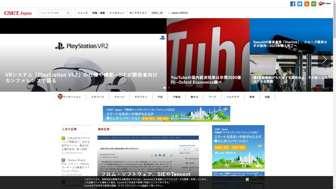Open the Facebook icon in the top bar

coord(293,3)
